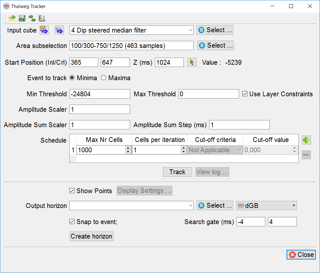320x273 pixels.
Task: Maximize the Thalweg Tracker window
Action: (291, 6)
